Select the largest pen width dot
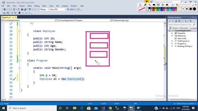 [x=194, y=9]
